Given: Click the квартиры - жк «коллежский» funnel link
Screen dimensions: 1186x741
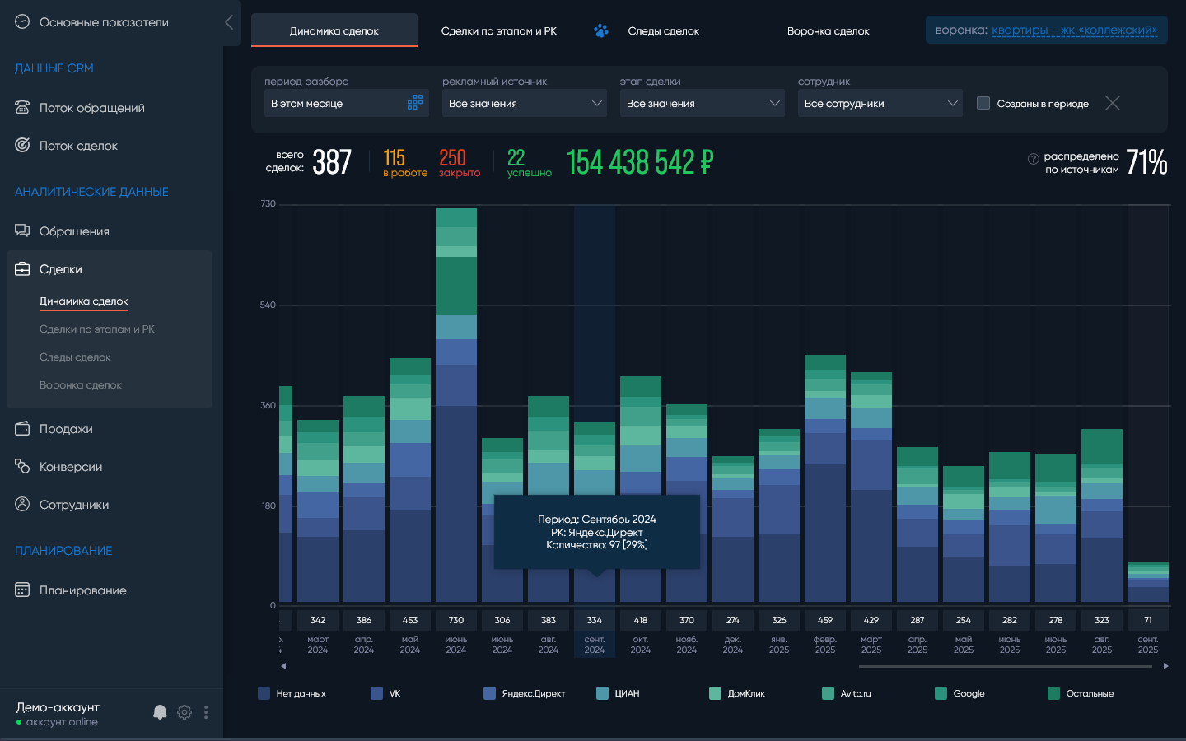Looking at the screenshot, I should [1074, 30].
